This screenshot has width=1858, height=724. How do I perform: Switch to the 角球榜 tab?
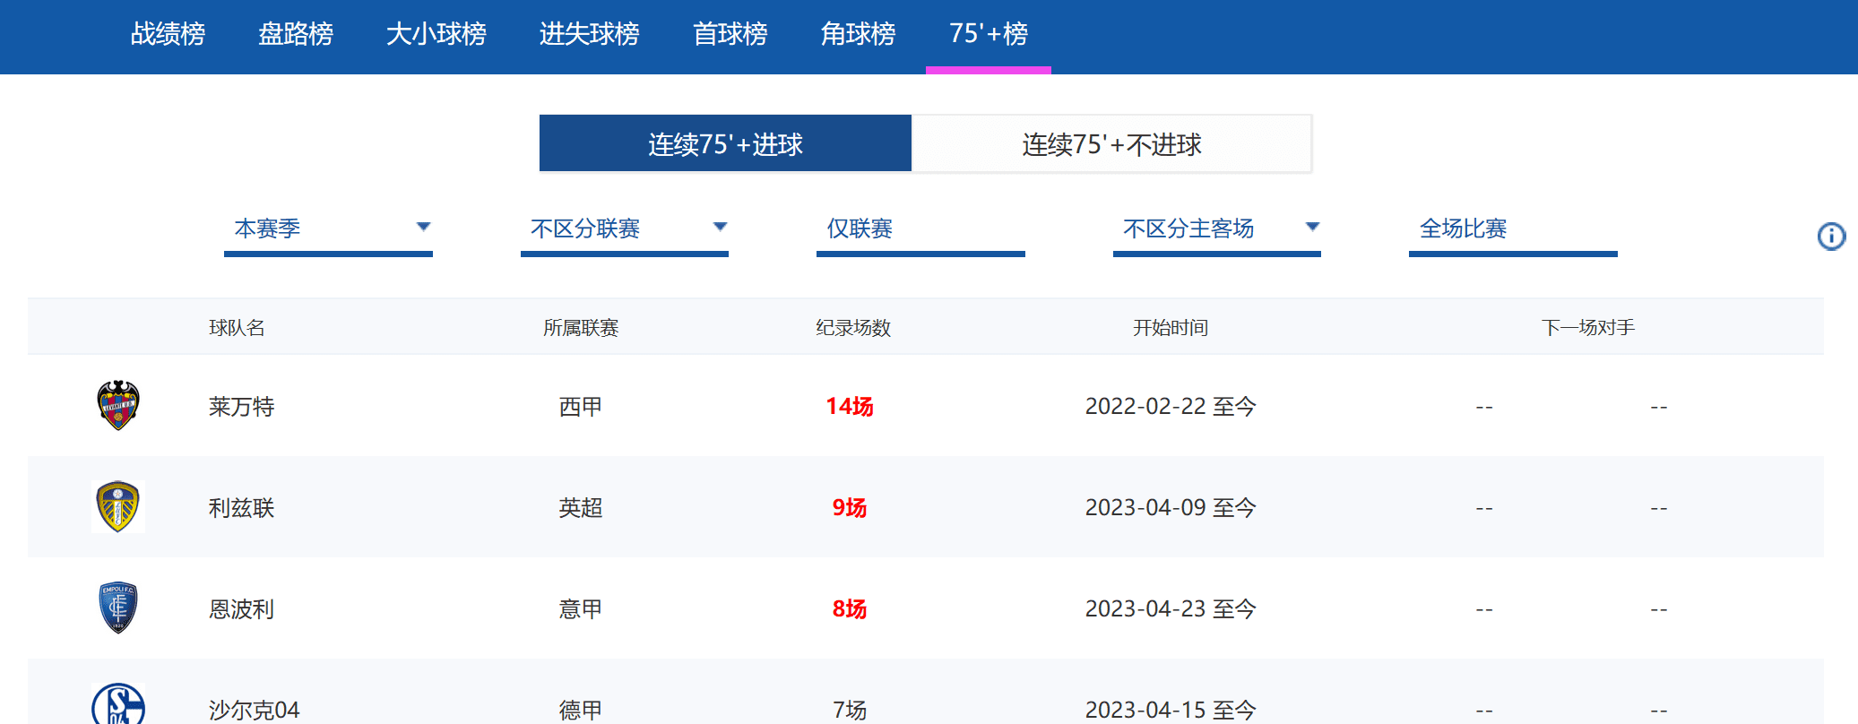858,34
